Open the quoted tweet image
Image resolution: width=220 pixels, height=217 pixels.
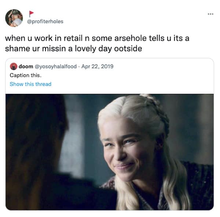click(110, 152)
